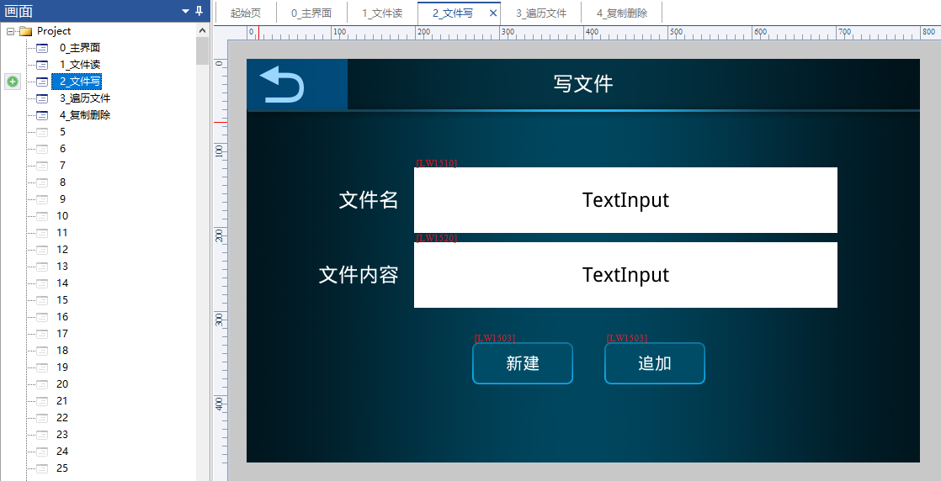Select empty screen 10 in tree
This screenshot has width=941, height=481.
(x=62, y=216)
